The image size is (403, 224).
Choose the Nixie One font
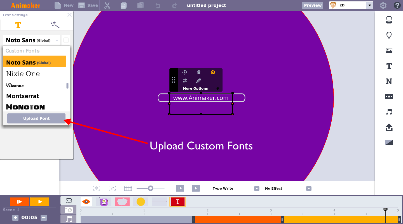23,74
